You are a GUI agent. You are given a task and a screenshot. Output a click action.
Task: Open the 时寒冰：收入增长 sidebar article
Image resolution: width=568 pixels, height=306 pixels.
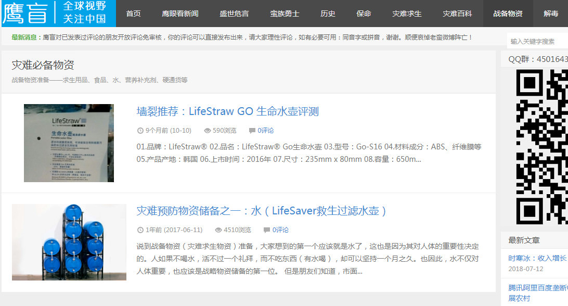click(x=537, y=258)
